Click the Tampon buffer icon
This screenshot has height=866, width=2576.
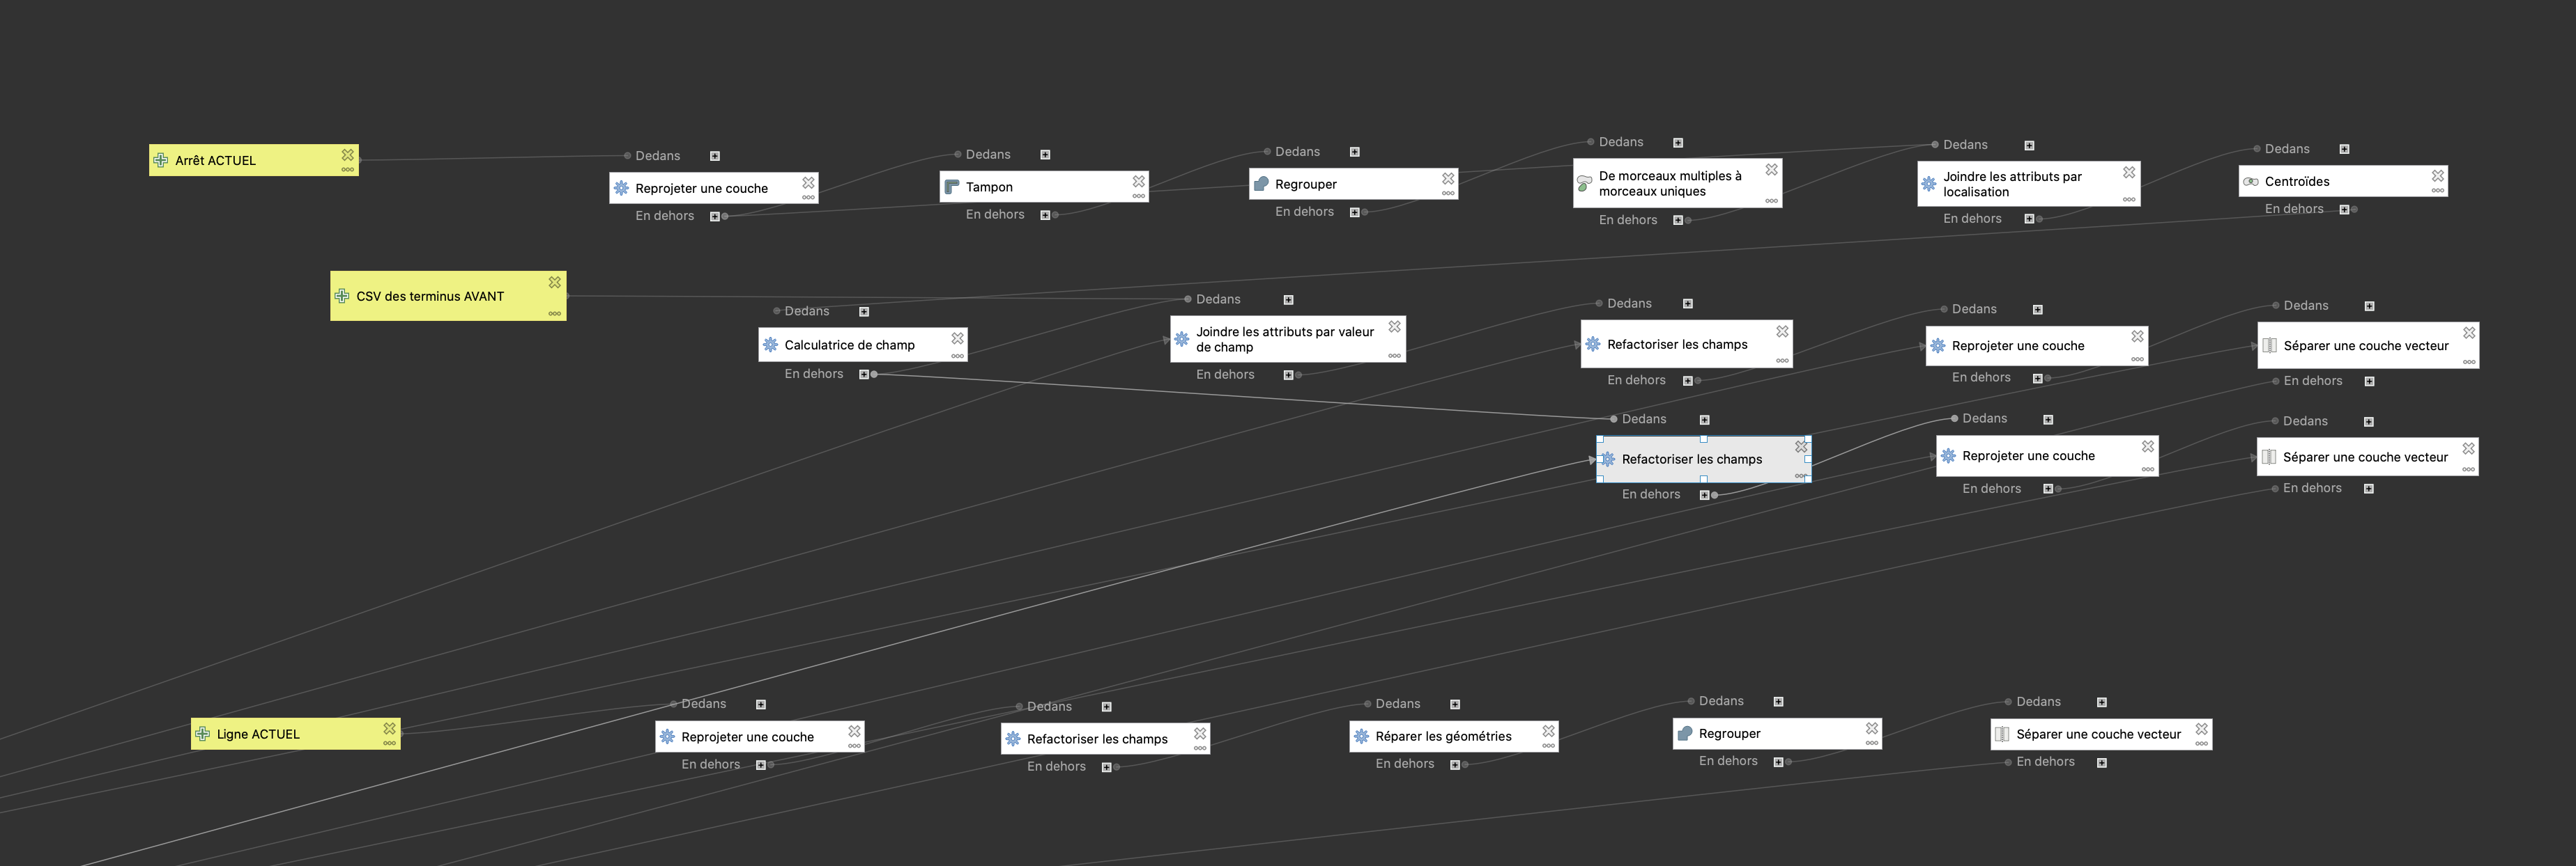tap(952, 187)
